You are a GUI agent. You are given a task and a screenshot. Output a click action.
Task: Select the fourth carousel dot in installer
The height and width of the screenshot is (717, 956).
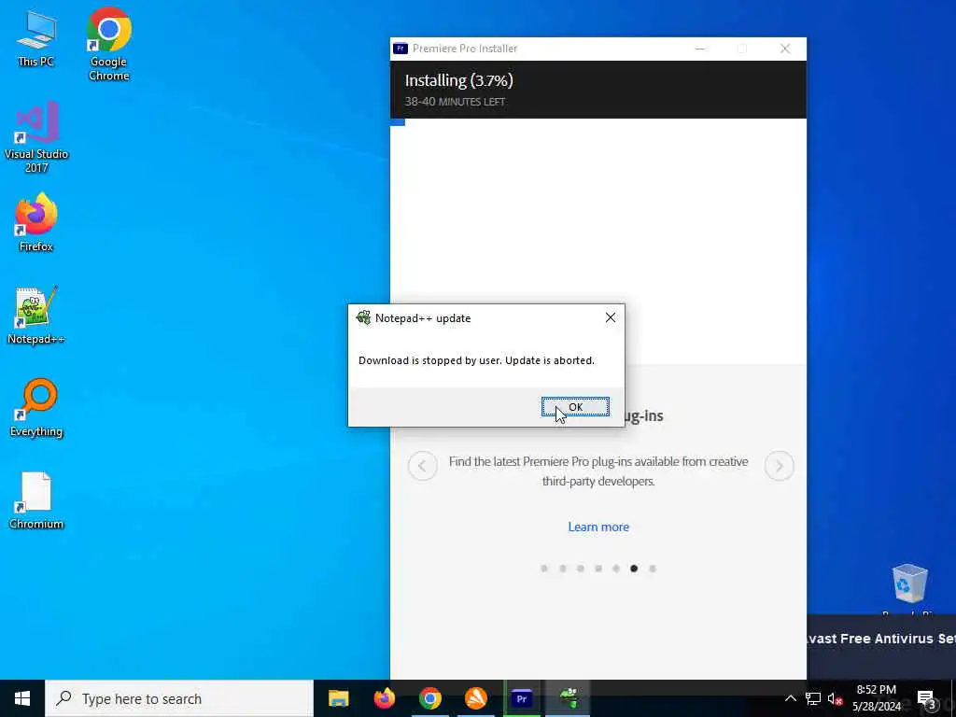click(598, 569)
